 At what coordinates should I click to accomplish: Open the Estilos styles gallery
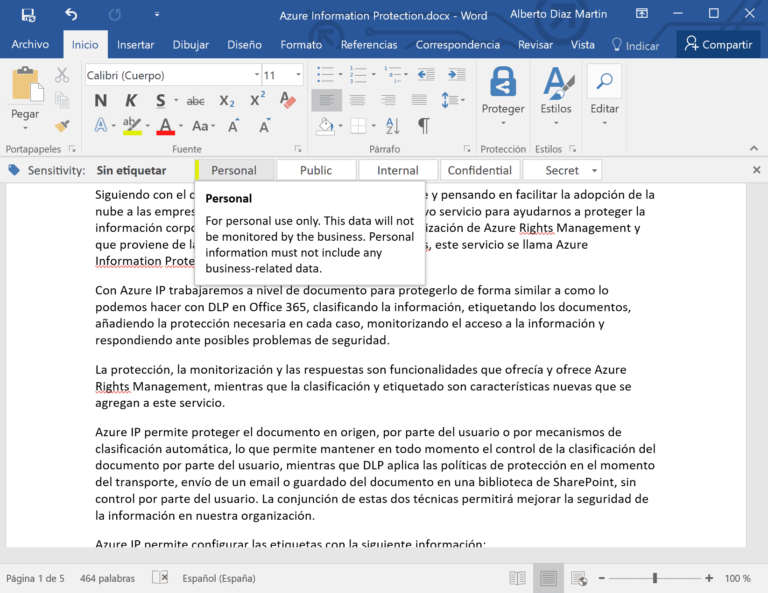pos(556,97)
